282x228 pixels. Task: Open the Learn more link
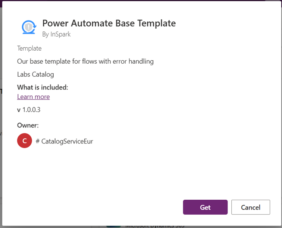(x=34, y=96)
